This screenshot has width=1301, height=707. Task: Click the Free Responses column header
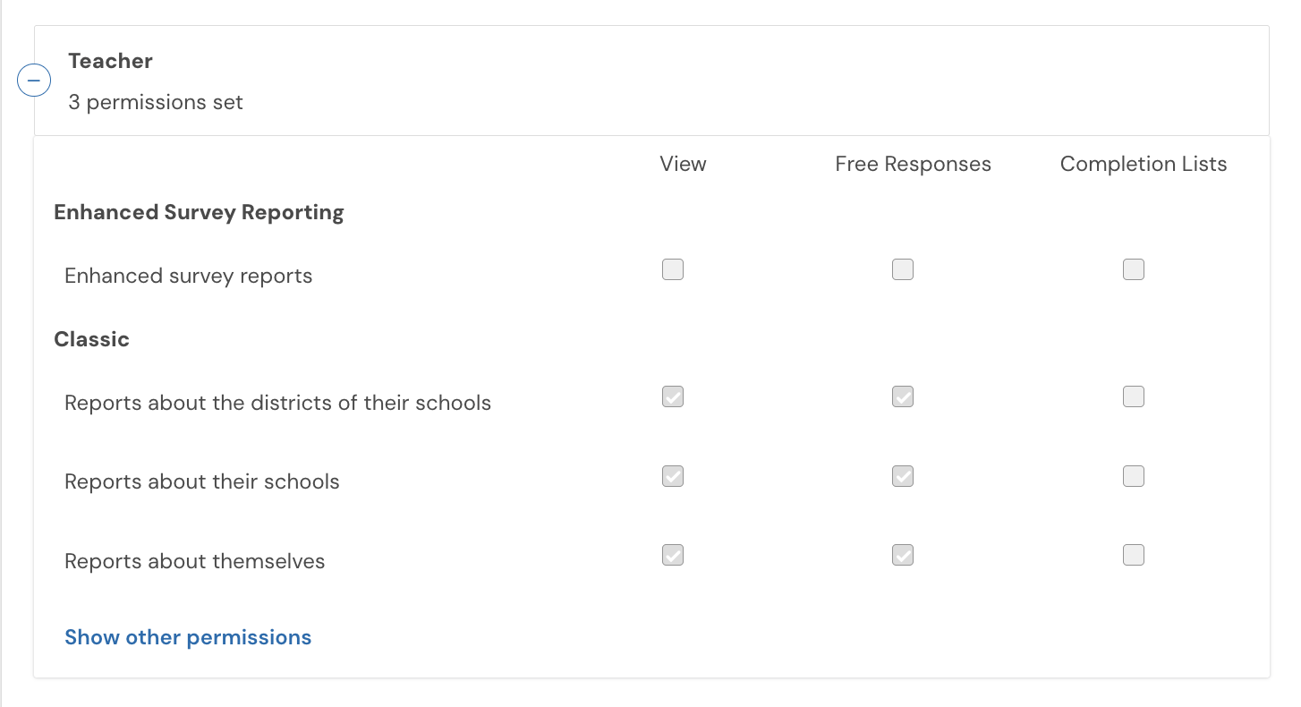point(914,164)
